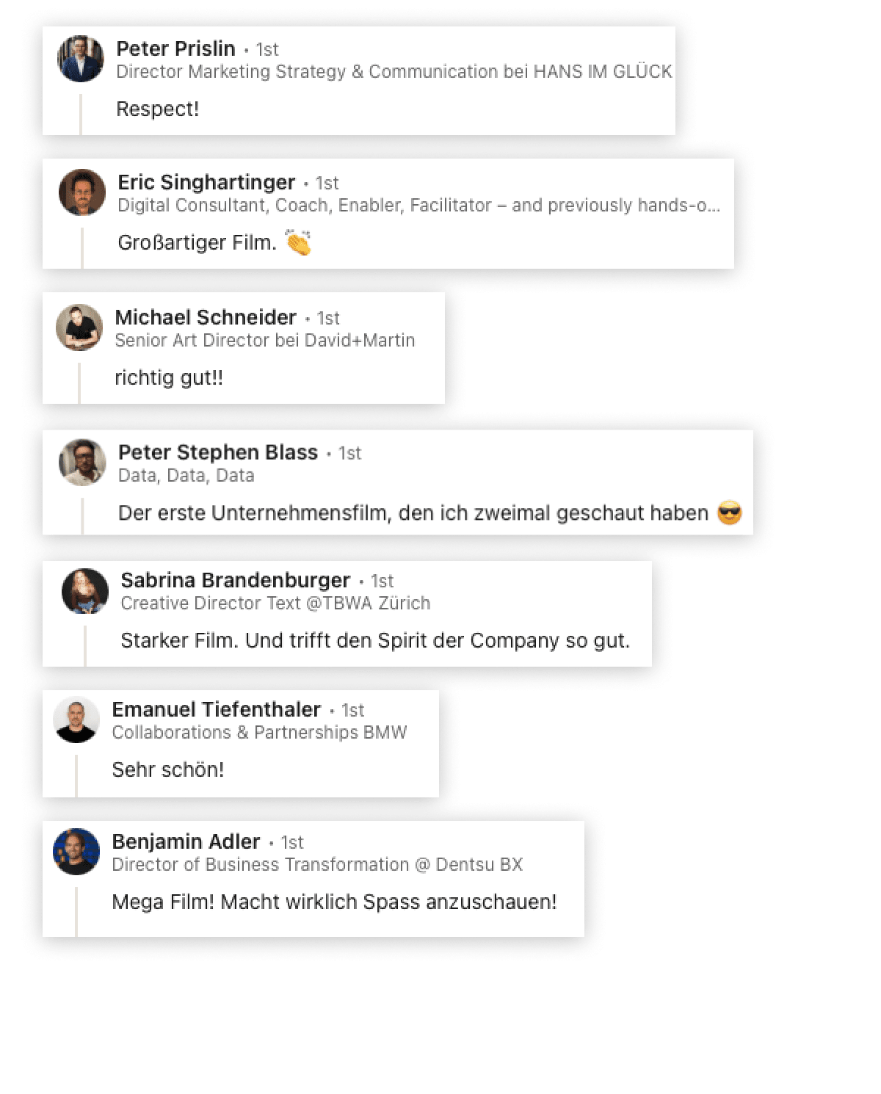Click the Benjamin Adler name link
881x1094 pixels.
click(186, 841)
